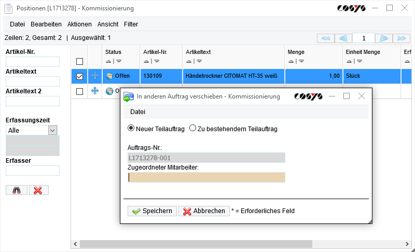Click the move arrows icon in second row

tap(94, 91)
